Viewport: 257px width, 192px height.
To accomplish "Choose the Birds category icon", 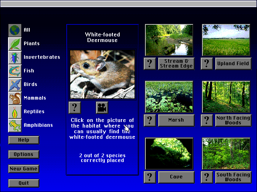I will (15, 84).
